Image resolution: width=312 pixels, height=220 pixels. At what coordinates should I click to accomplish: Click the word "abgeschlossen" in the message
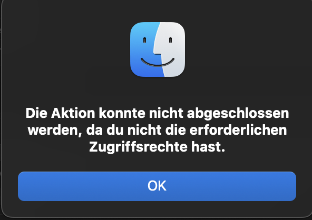click(x=238, y=114)
